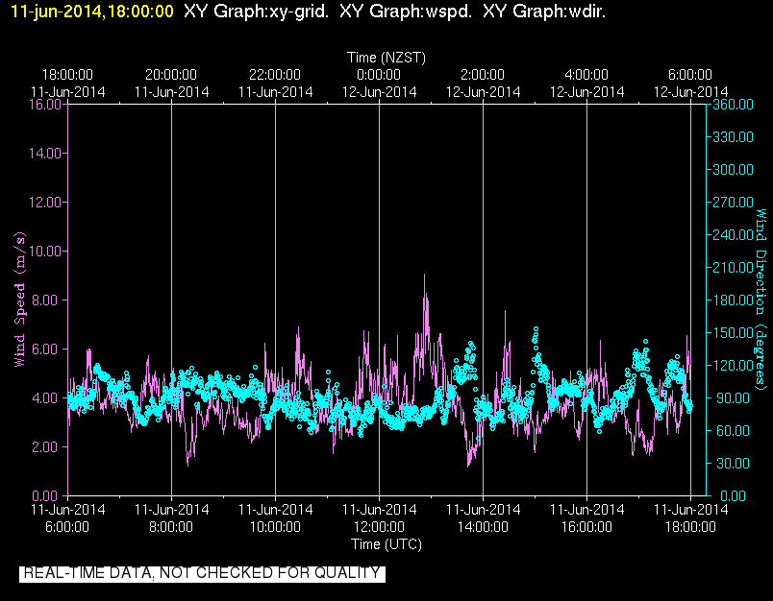Click the 'Time (UTC)' axis title
Viewport: 773px width, 601px height.
[x=386, y=544]
